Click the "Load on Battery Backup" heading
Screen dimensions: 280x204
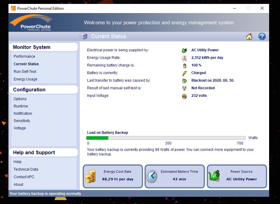(107, 133)
